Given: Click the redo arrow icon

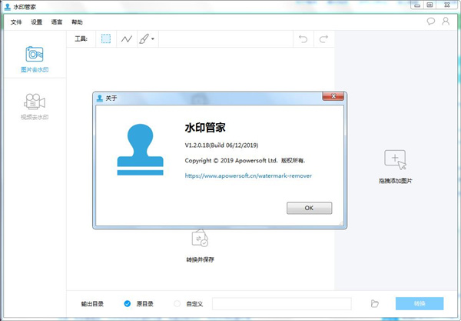Looking at the screenshot, I should [x=323, y=38].
